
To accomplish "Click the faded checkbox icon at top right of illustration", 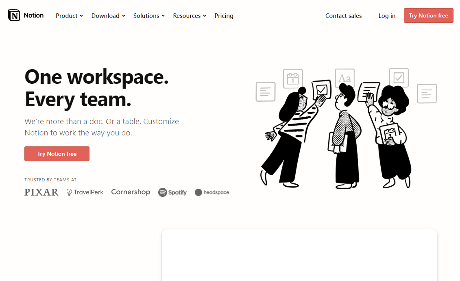I will 399,78.
